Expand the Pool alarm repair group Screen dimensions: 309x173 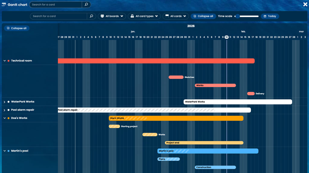(4, 110)
